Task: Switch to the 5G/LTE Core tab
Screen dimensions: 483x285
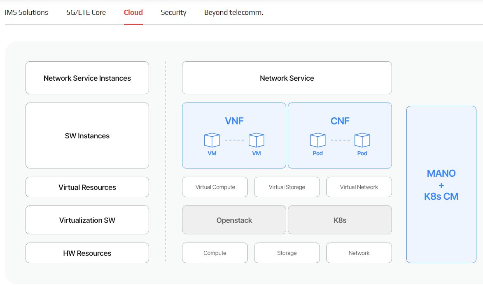Action: pyautogui.click(x=86, y=12)
